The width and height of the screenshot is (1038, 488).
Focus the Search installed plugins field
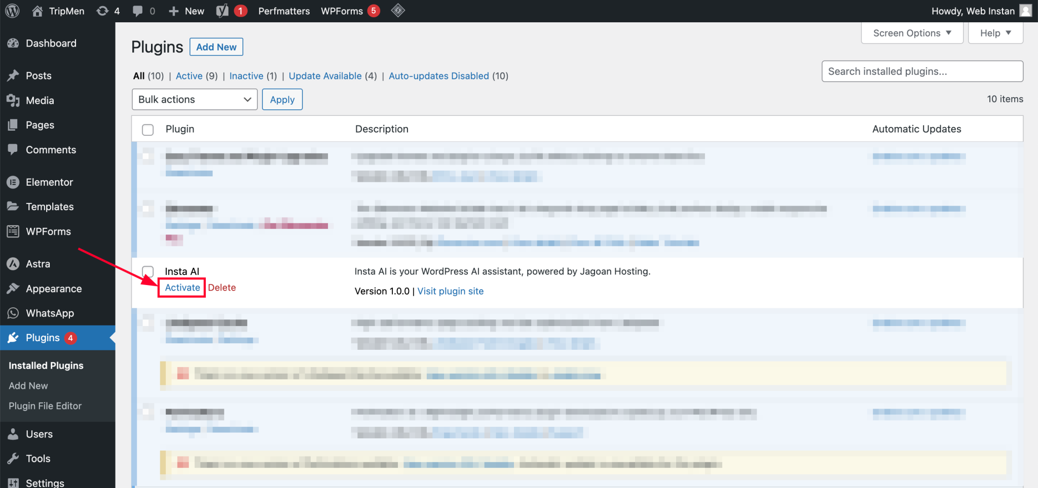pos(922,71)
